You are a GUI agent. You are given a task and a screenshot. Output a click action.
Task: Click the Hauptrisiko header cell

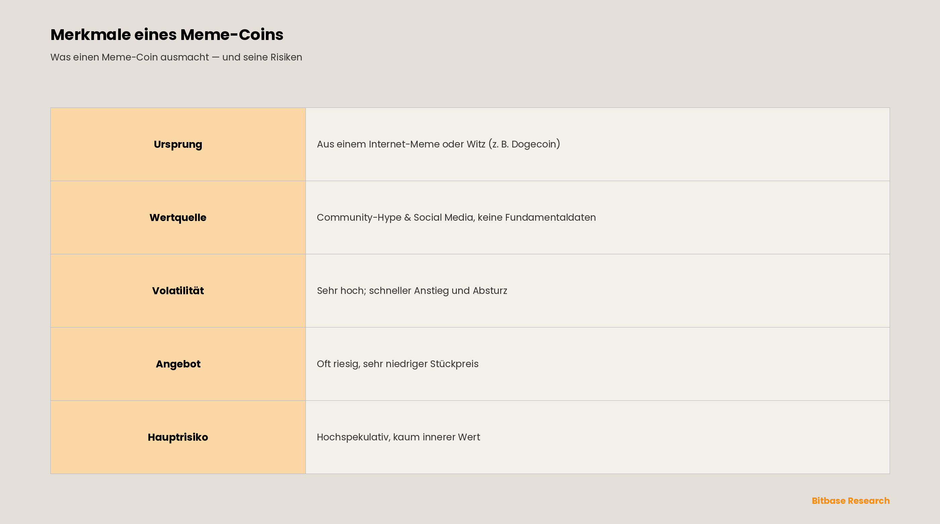point(178,437)
